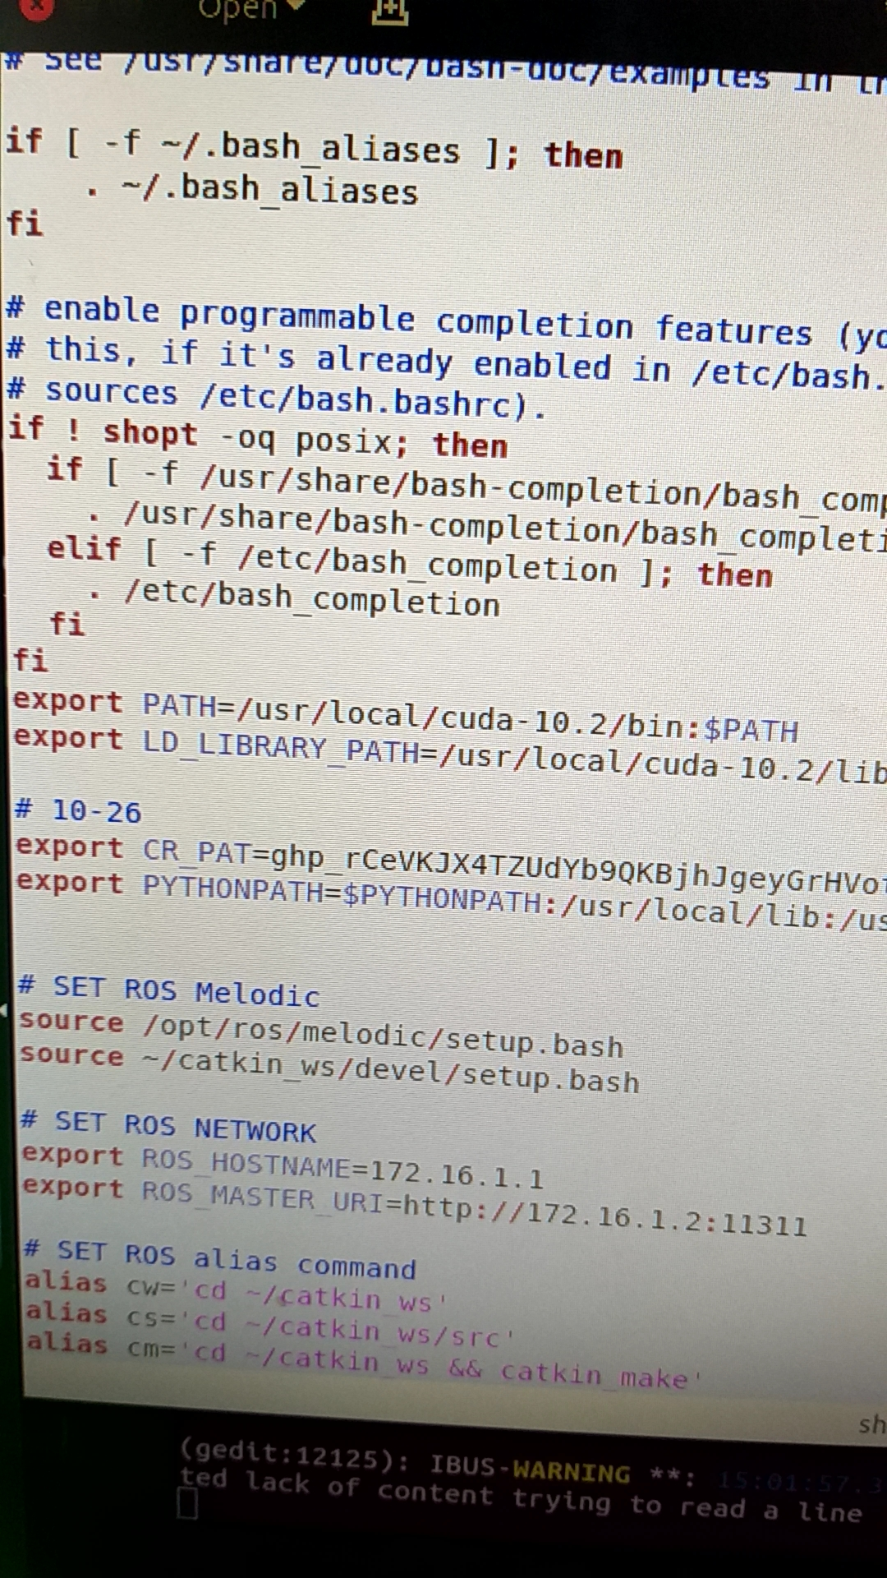Click the line 'source ~/catkin_ws/devel/setup.bash'
887x1578 pixels.
(329, 1068)
